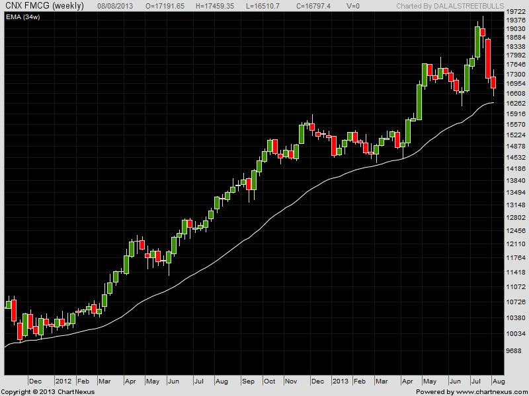529x396 pixels.
Task: Click the open value O=17191.65
Action: click(x=166, y=6)
